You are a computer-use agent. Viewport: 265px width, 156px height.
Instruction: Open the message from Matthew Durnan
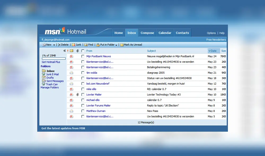click(96, 111)
